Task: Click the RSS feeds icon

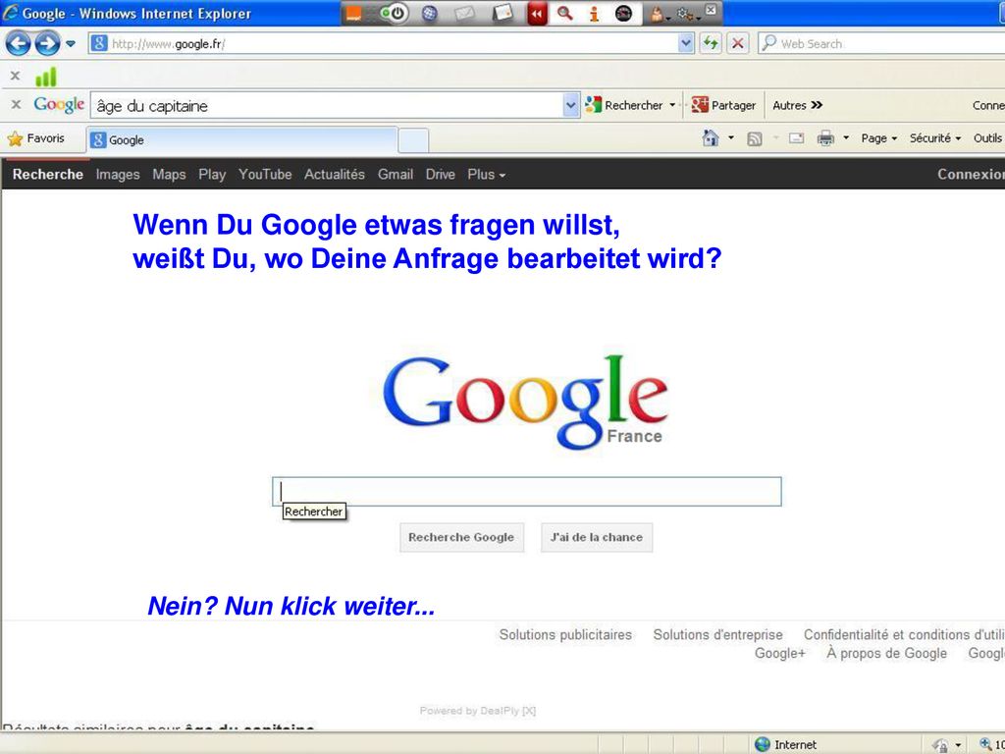Action: coord(755,138)
